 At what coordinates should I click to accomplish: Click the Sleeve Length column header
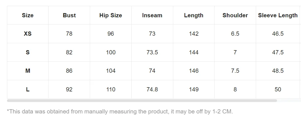coord(278,15)
